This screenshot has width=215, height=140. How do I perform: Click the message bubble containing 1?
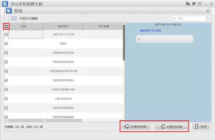pos(164,39)
